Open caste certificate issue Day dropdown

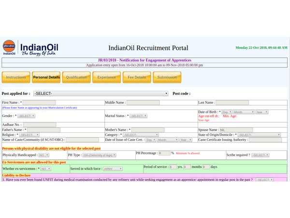151,140
